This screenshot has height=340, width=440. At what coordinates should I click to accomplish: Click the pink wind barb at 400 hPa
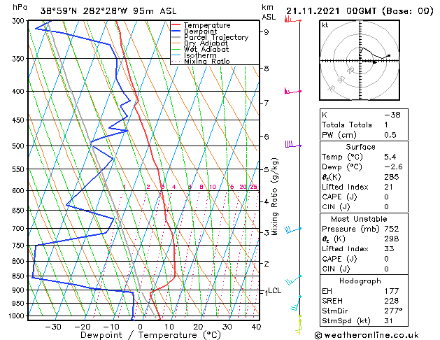(x=292, y=91)
